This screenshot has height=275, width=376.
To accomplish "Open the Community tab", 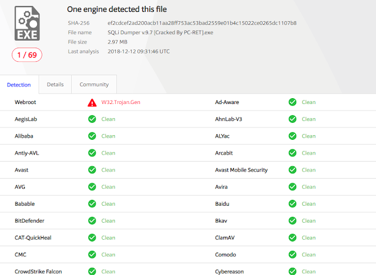I will [94, 85].
